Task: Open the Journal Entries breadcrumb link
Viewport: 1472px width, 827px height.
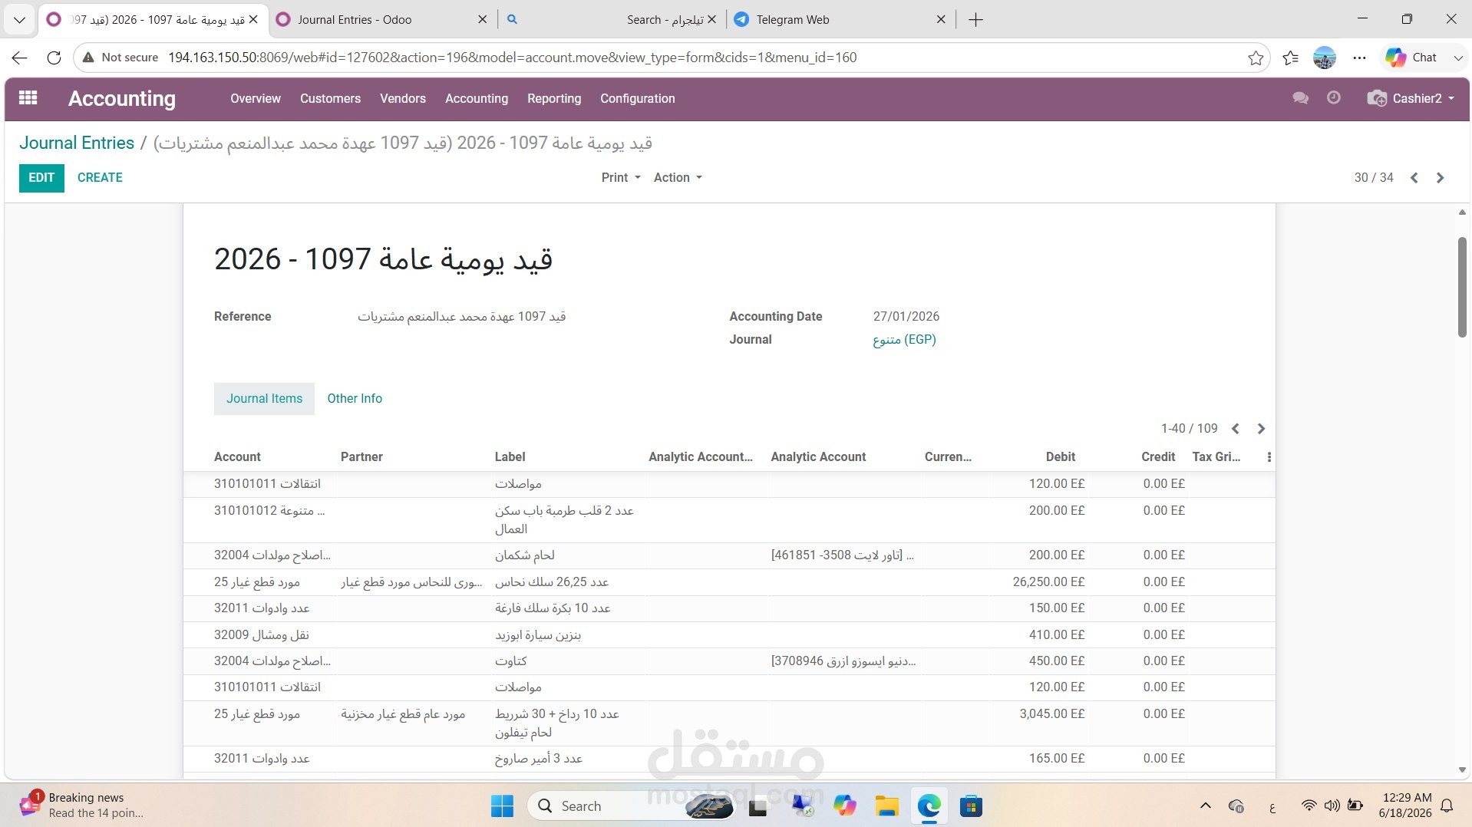Action: point(77,143)
